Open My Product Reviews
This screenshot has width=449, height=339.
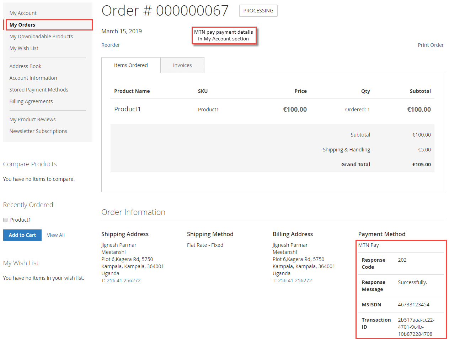(x=32, y=119)
